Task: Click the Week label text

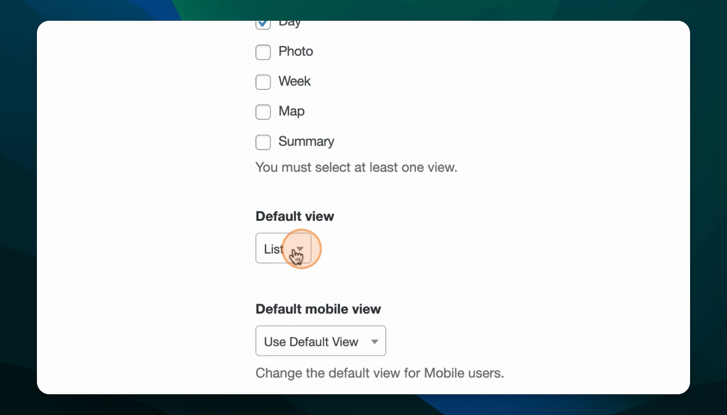Action: pyautogui.click(x=294, y=81)
